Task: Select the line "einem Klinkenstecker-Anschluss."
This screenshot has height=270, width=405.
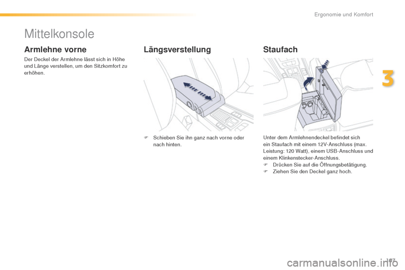Action: (x=301, y=158)
